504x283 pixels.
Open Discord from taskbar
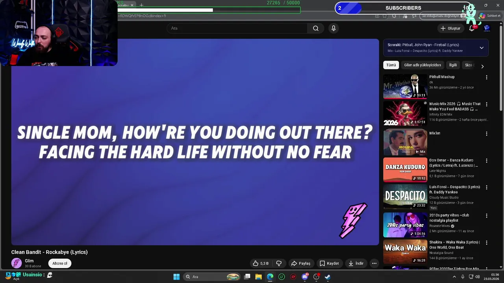(x=305, y=277)
